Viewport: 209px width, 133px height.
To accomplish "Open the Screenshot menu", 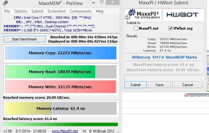I will pyautogui.click(x=57, y=11).
